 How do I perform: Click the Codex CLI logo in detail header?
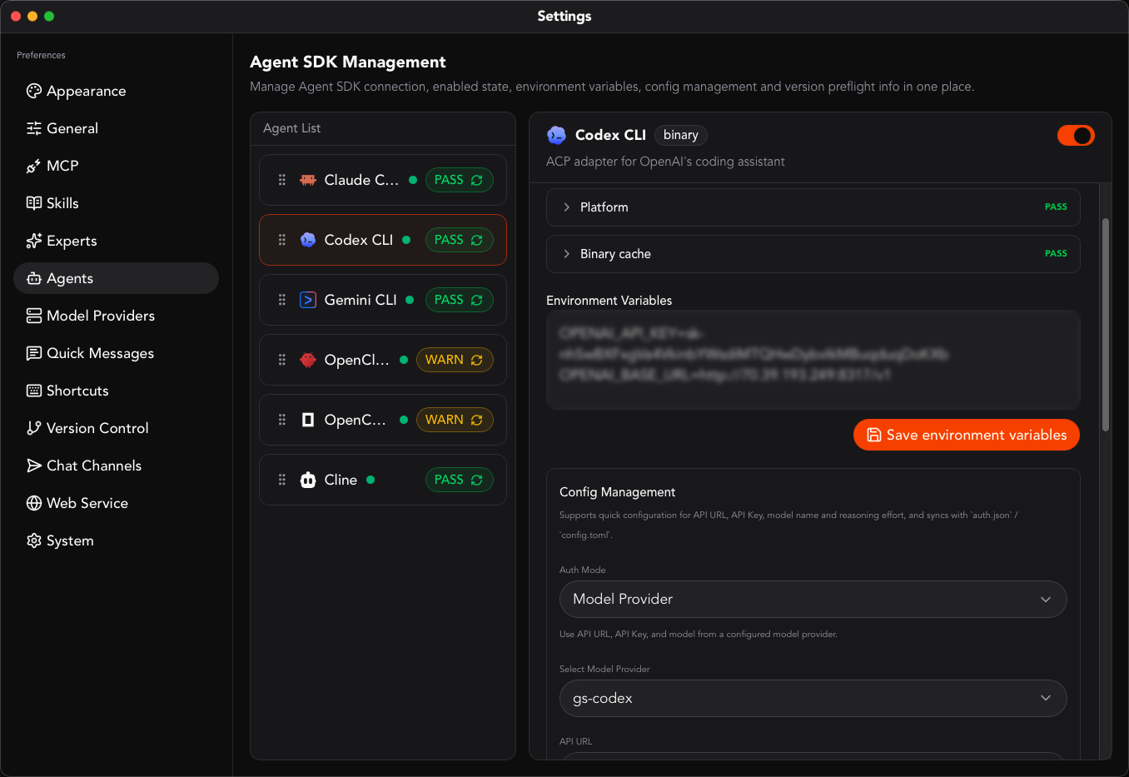(556, 135)
